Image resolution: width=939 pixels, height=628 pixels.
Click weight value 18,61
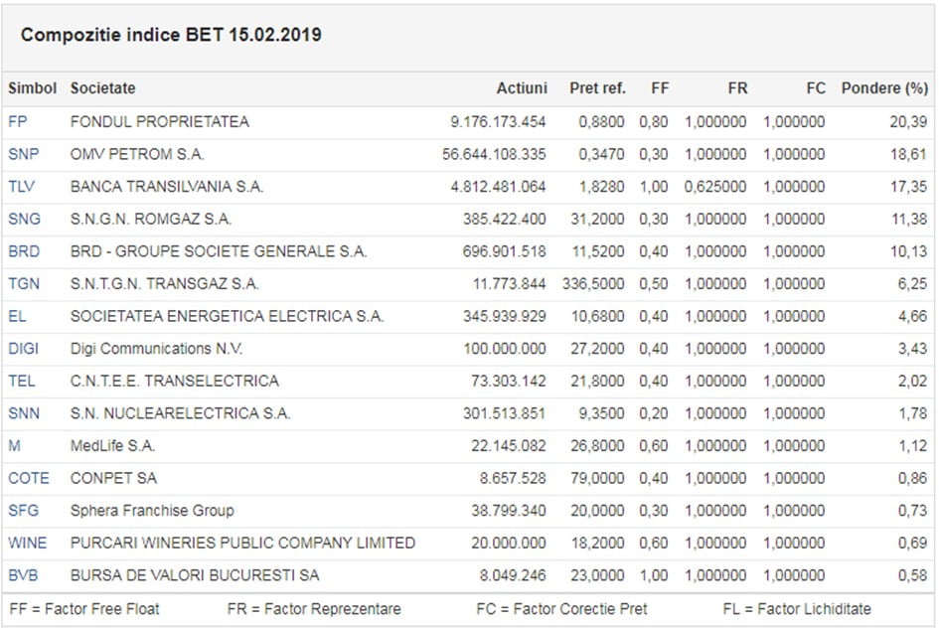[908, 154]
